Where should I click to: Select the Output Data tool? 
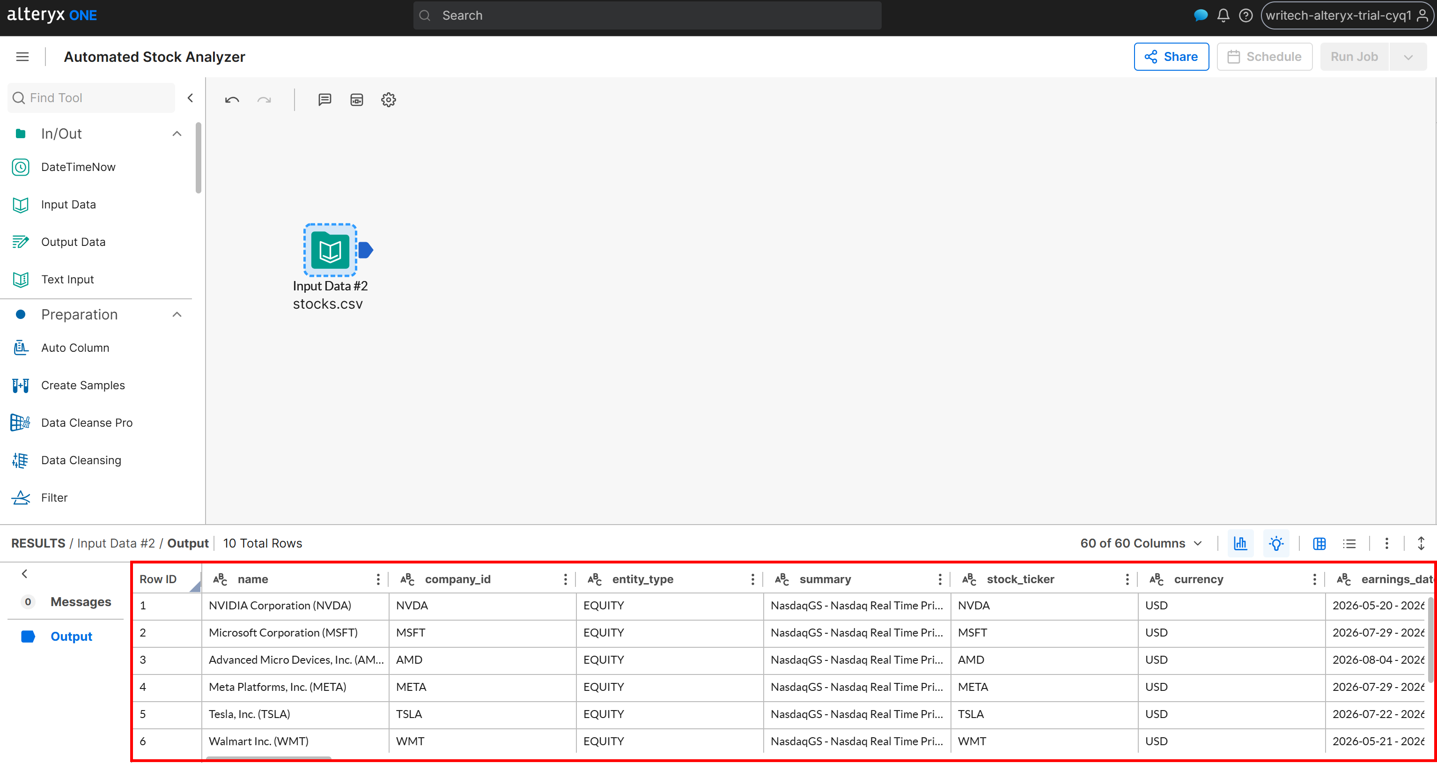coord(73,242)
